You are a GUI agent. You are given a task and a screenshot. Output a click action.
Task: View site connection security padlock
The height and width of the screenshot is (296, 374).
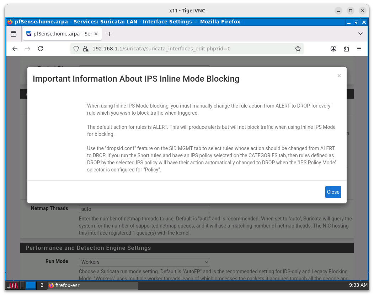click(85, 49)
